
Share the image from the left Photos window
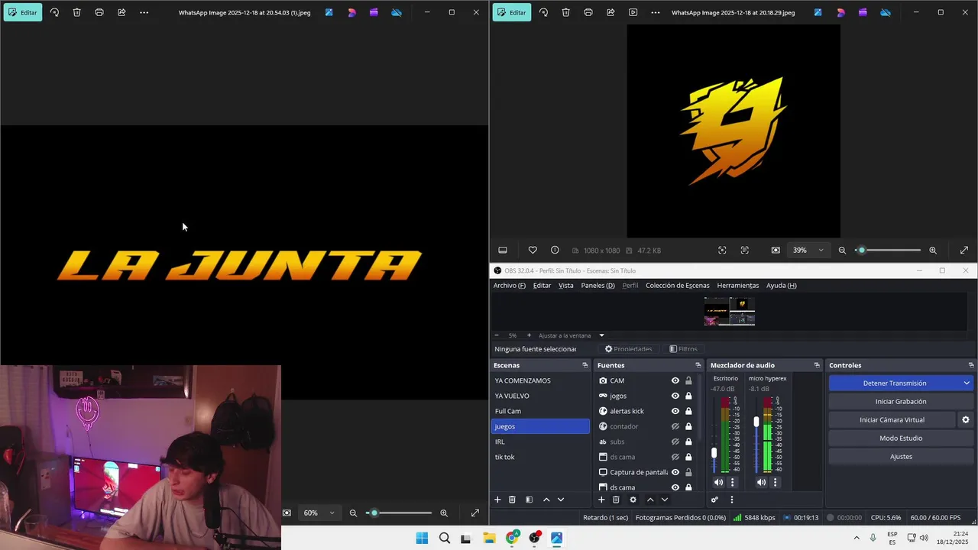121,12
